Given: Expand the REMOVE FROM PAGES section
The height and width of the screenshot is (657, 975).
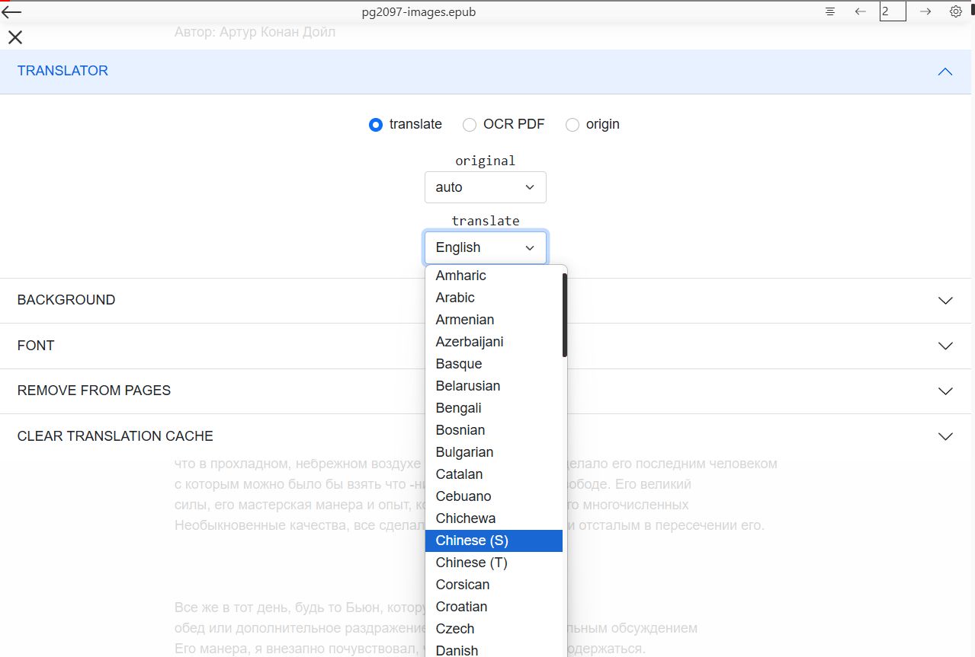Looking at the screenshot, I should pyautogui.click(x=945, y=391).
